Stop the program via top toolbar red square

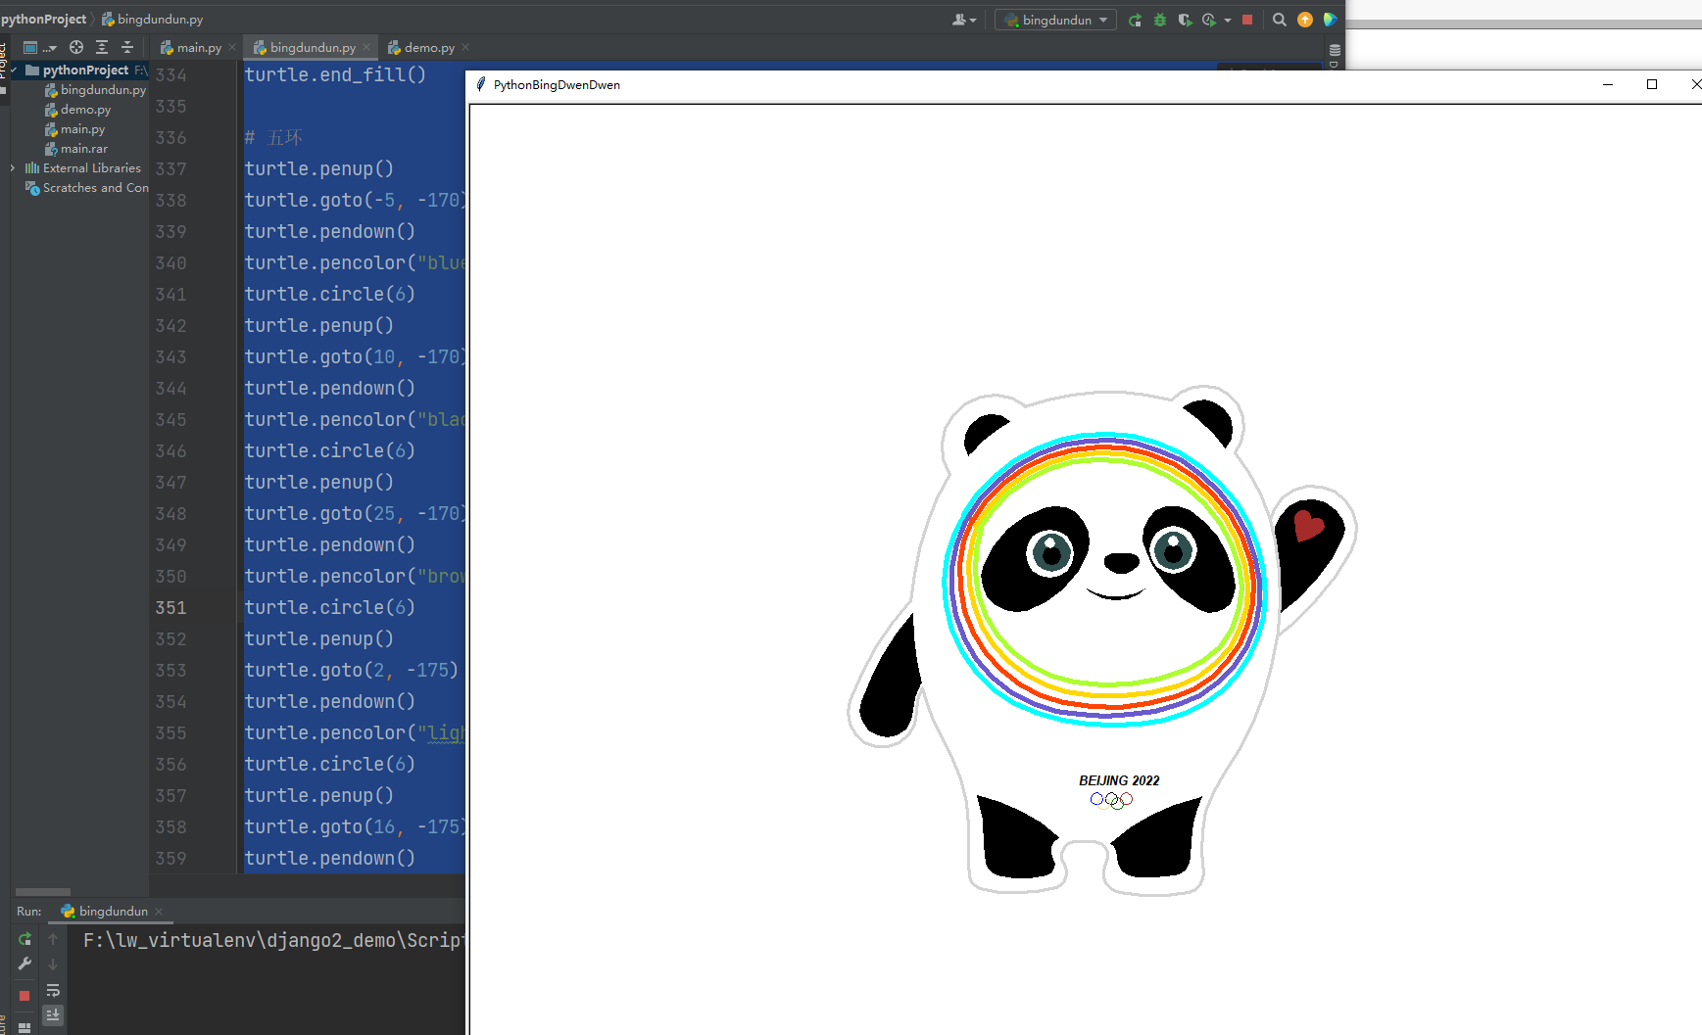point(1247,20)
